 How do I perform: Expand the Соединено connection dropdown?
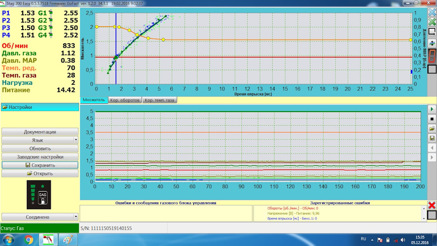[x=76, y=217]
